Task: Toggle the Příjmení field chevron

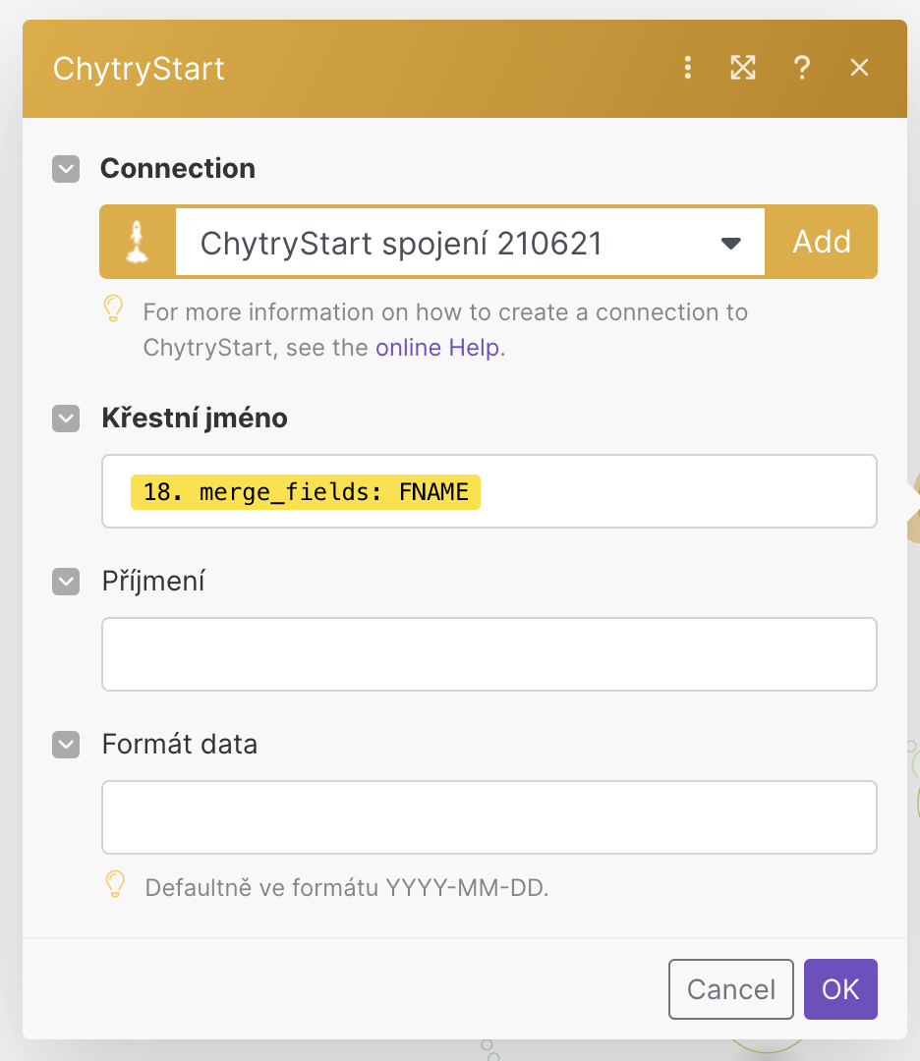Action: (x=66, y=582)
